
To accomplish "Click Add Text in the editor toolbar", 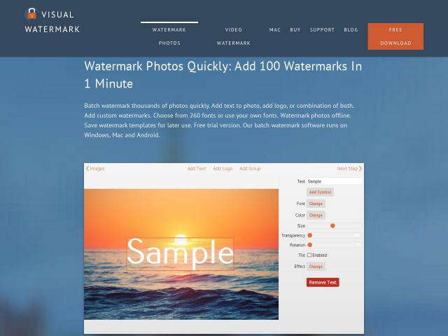I will pyautogui.click(x=197, y=169).
